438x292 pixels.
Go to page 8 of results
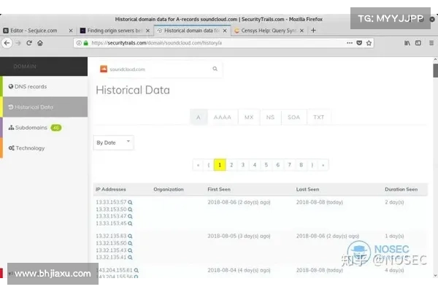(301, 165)
